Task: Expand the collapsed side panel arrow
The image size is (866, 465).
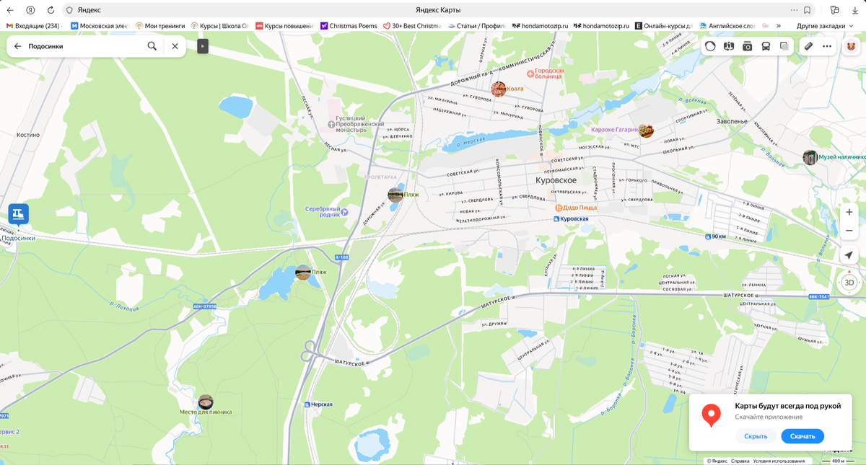Action: [203, 46]
